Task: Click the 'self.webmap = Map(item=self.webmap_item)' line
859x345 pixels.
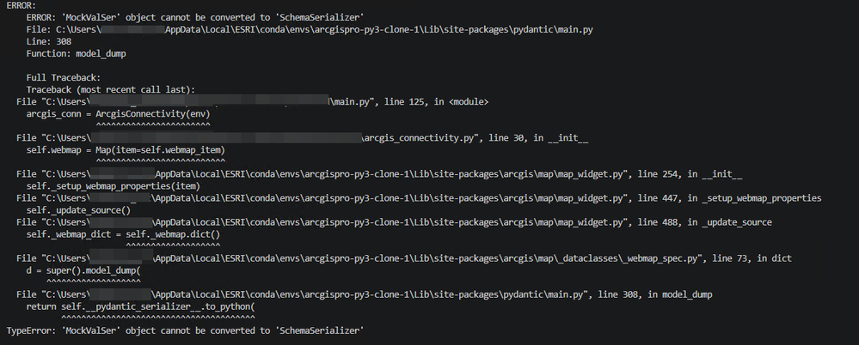Action: pos(126,150)
